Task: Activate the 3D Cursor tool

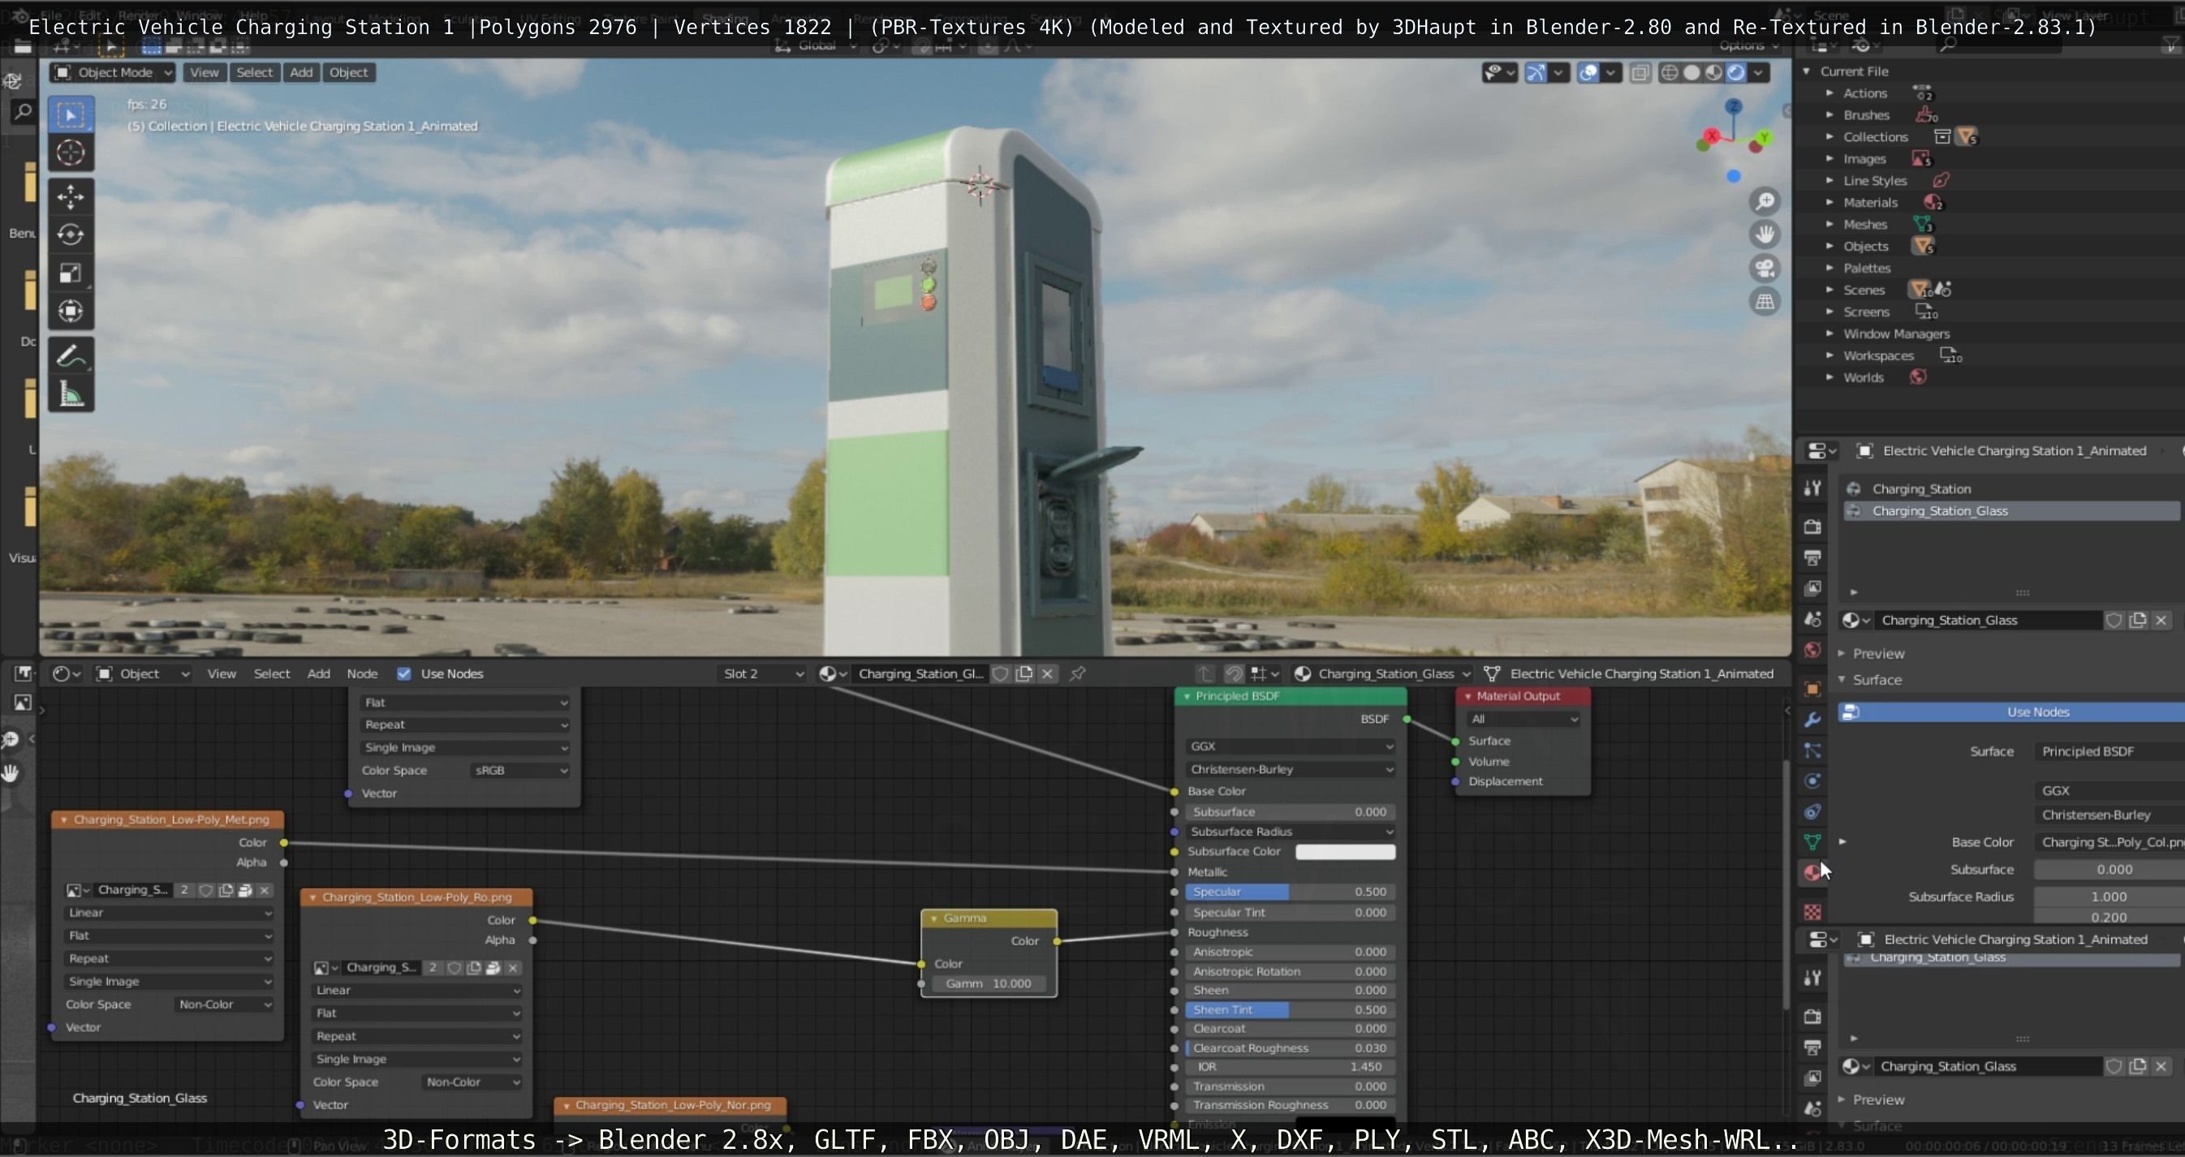Action: [x=71, y=153]
